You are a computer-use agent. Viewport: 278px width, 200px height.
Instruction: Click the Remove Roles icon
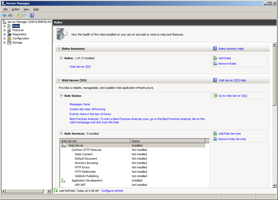[215, 64]
